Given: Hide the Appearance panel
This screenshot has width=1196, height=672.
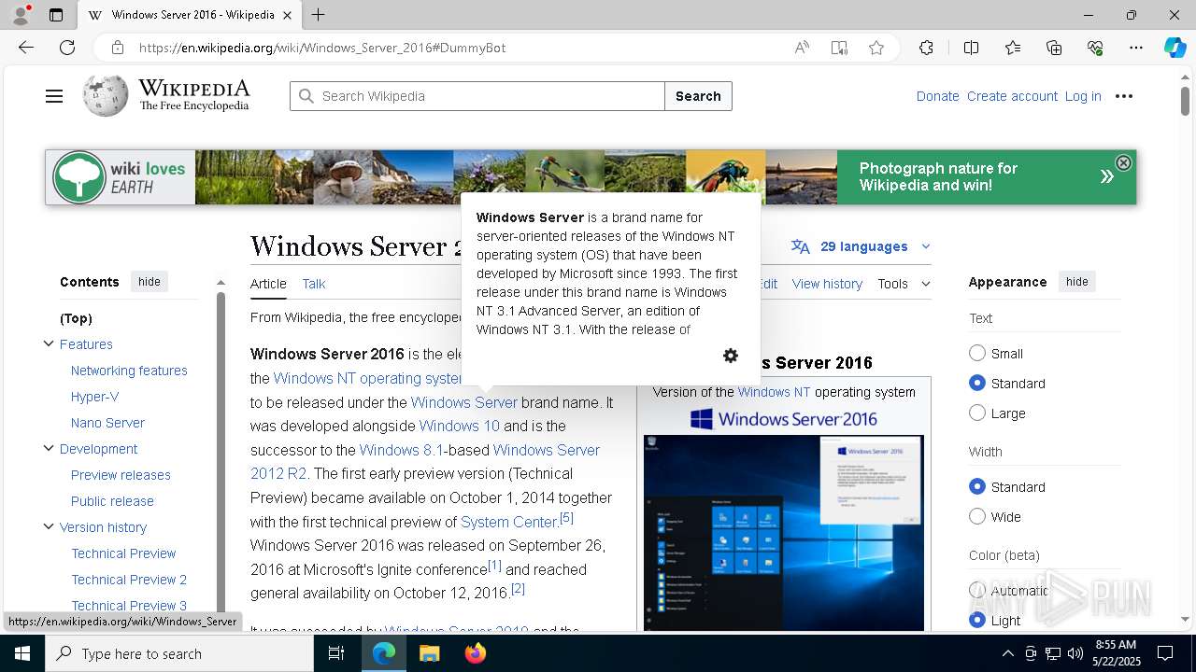Looking at the screenshot, I should [1077, 282].
